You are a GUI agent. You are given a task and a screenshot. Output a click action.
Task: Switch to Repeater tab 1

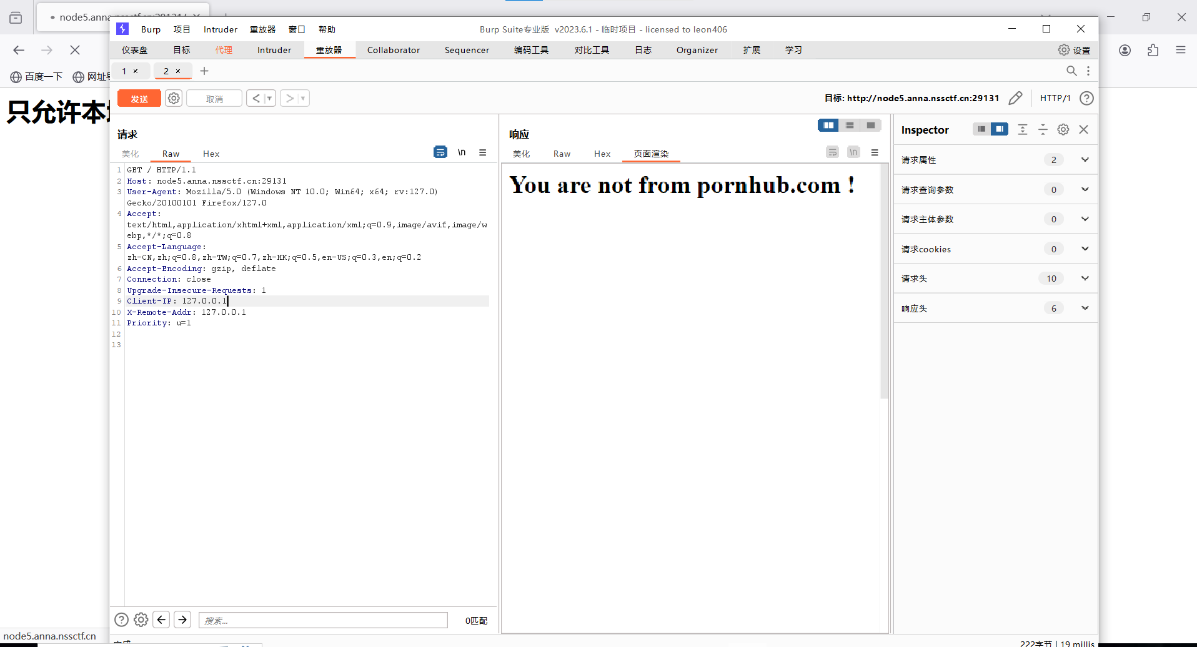pos(124,71)
